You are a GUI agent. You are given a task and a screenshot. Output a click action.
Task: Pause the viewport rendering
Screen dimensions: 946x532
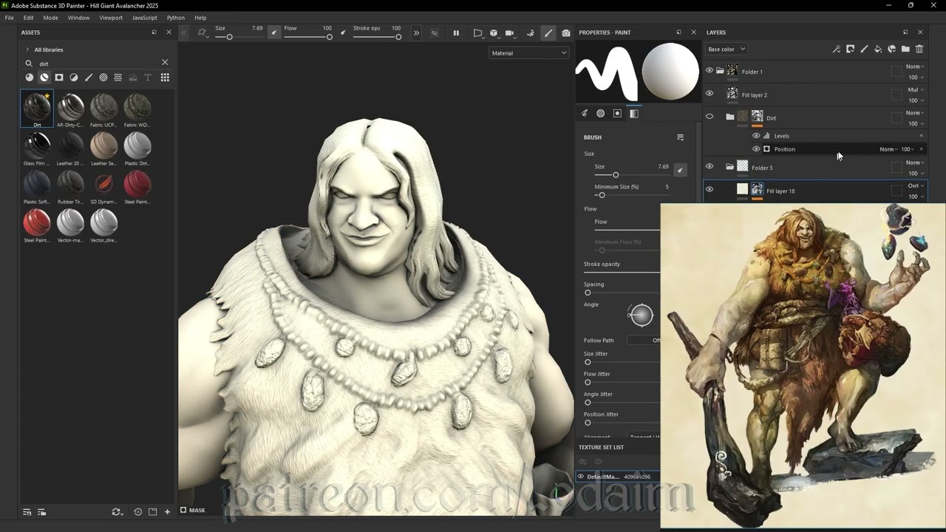(x=456, y=33)
